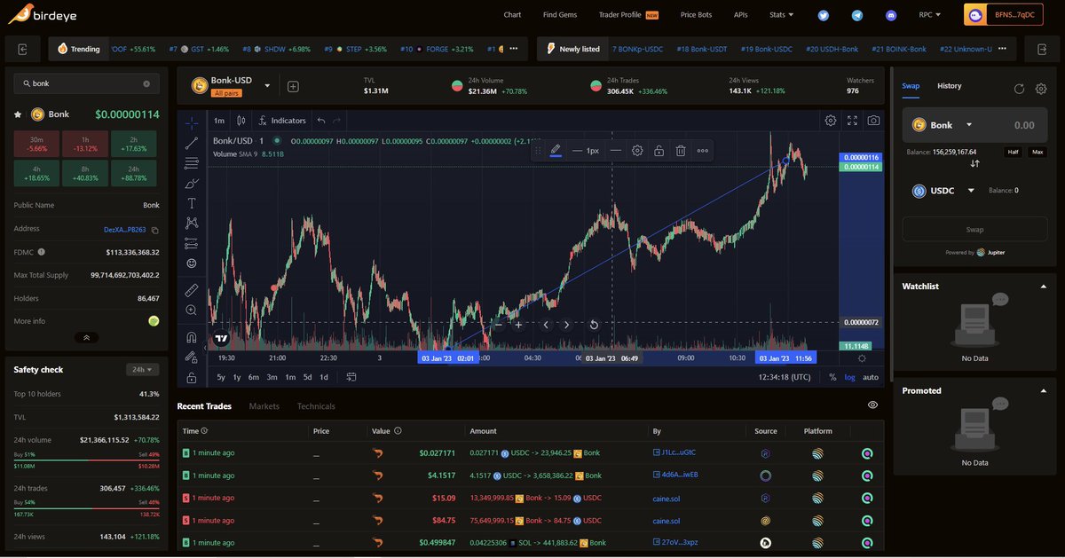Image resolution: width=1065 pixels, height=558 pixels.
Task: Open the Bonk-USD pair dropdown
Action: tap(267, 86)
